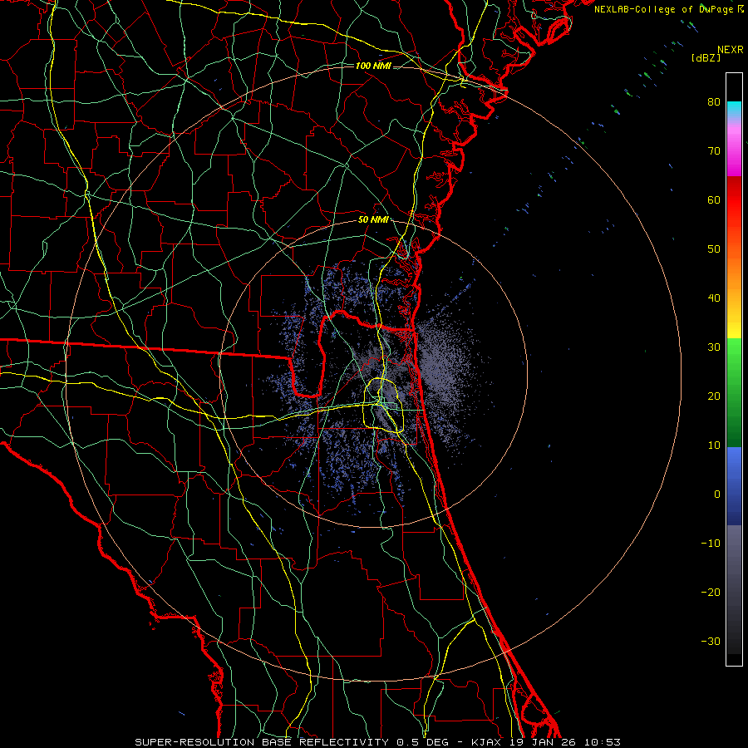
Task: Click the "80" value on the dBZ scale
Action: [714, 101]
